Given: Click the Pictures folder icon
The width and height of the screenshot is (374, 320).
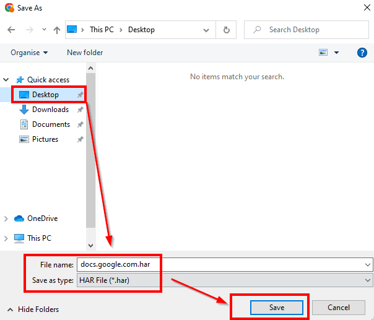Looking at the screenshot, I should pyautogui.click(x=24, y=139).
